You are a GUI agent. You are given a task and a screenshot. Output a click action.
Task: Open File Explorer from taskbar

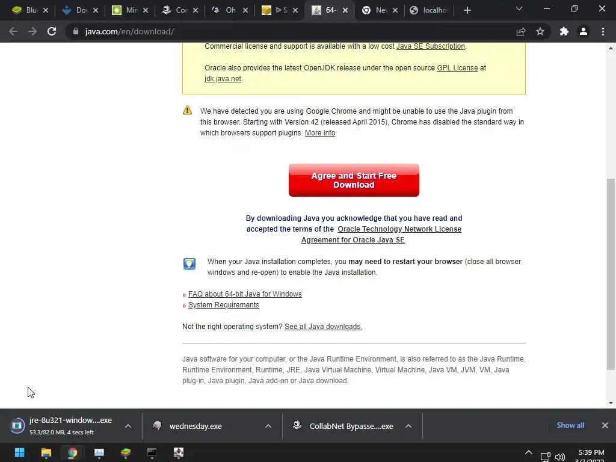tap(46, 452)
